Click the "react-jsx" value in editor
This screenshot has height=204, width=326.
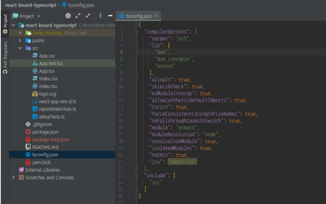click(183, 162)
